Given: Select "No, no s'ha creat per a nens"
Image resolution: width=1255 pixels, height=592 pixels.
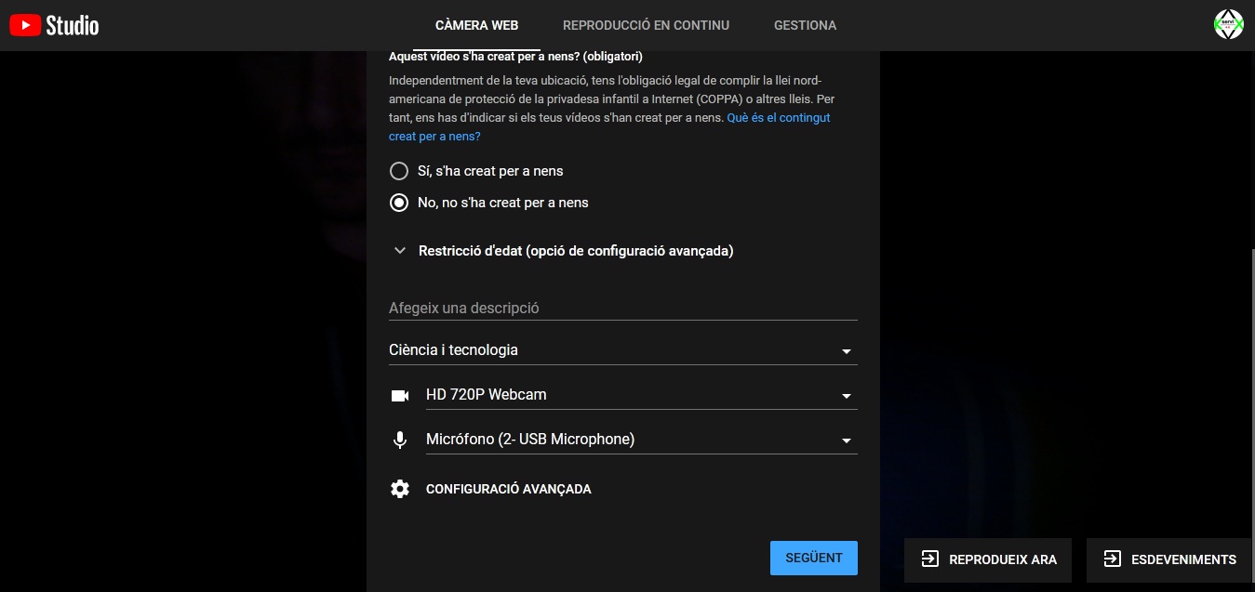Looking at the screenshot, I should tap(399, 203).
